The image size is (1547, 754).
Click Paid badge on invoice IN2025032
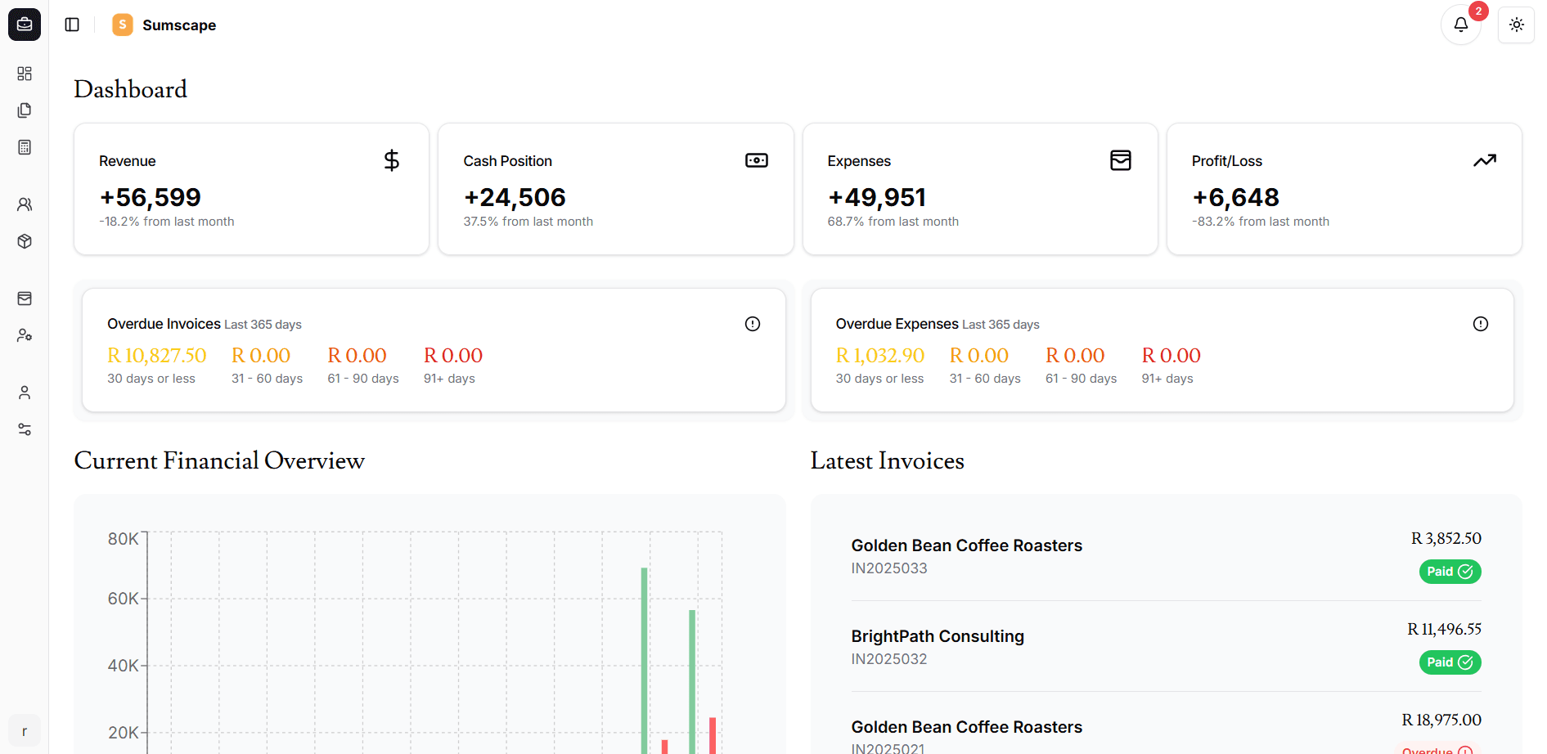[x=1450, y=662]
